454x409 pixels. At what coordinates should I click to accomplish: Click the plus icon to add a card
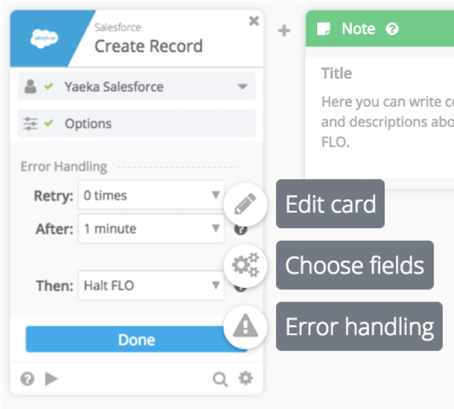click(x=284, y=31)
